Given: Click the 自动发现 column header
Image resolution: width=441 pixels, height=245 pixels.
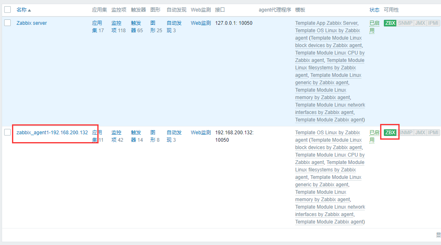Looking at the screenshot, I should 176,10.
